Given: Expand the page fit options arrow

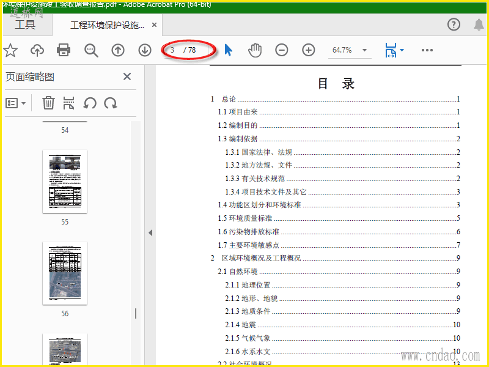Looking at the screenshot, I should pos(402,50).
